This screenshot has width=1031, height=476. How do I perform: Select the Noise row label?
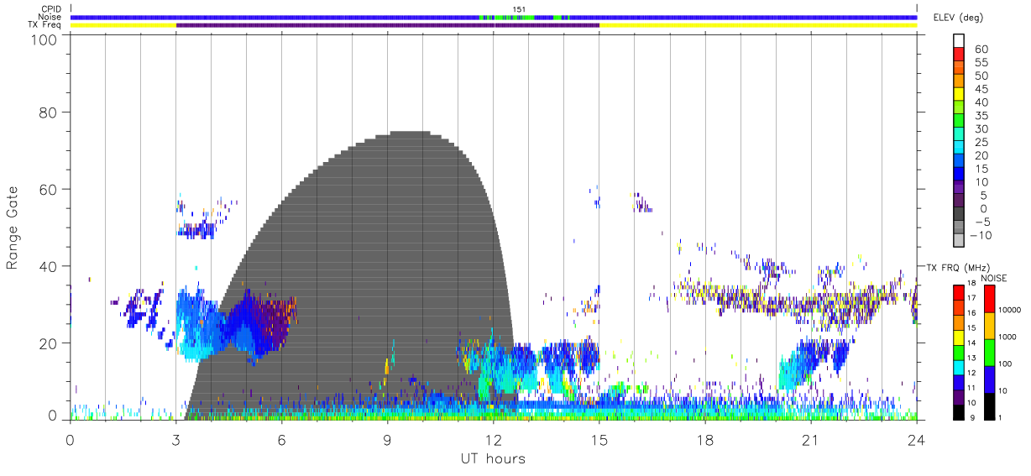[x=50, y=17]
